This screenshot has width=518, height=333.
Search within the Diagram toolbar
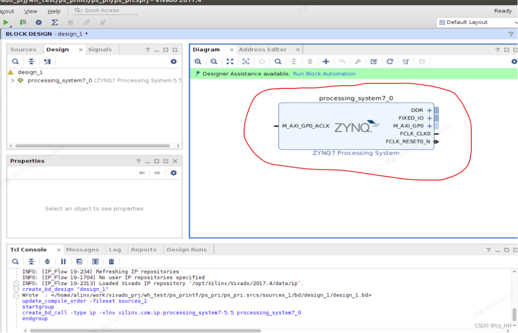pyautogui.click(x=278, y=61)
